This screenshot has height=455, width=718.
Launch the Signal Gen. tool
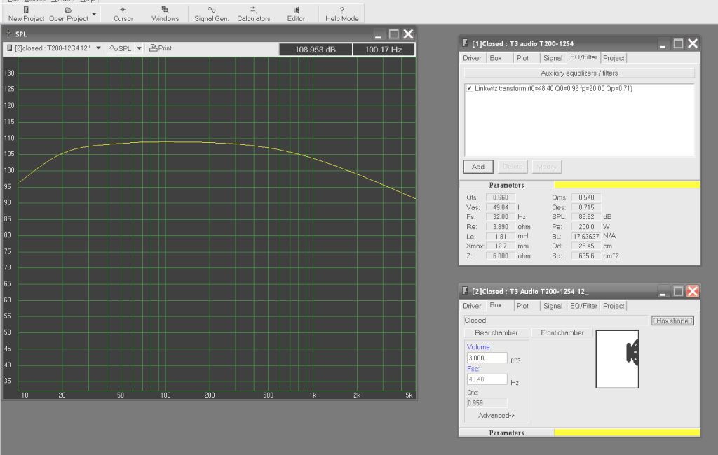(x=211, y=14)
